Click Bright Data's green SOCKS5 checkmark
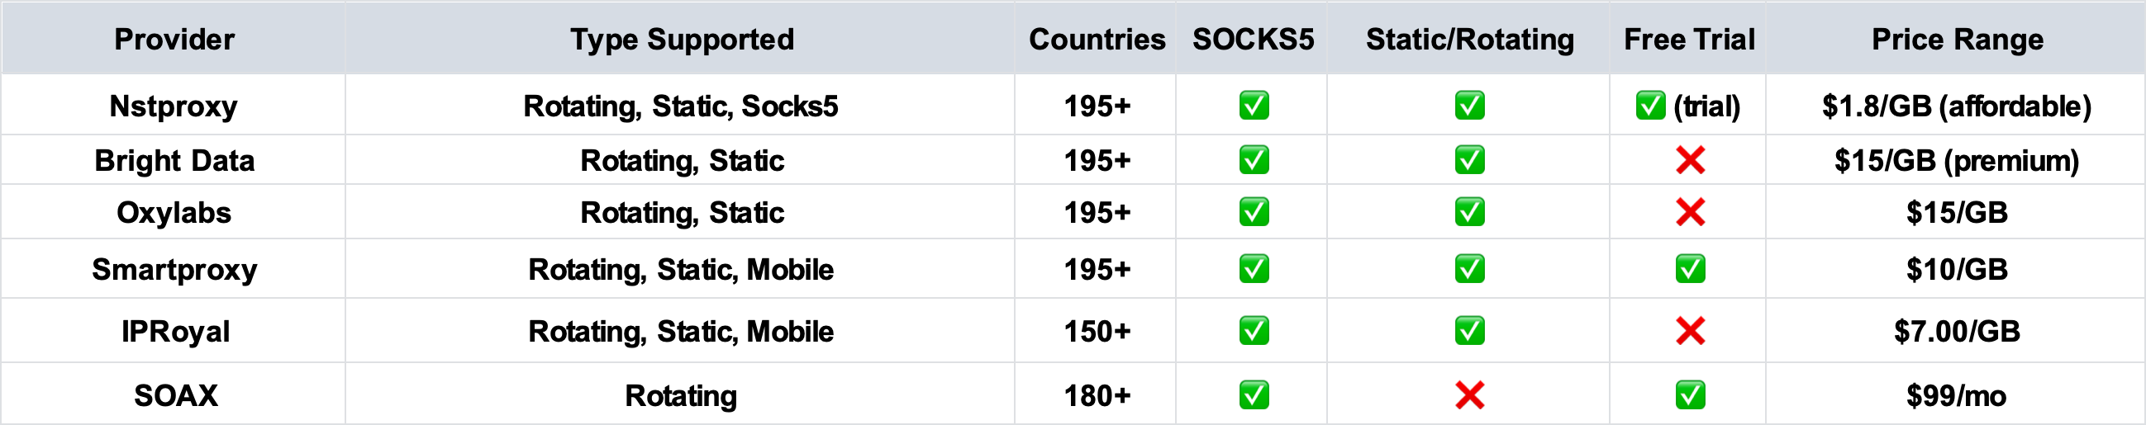This screenshot has width=2146, height=425. tap(1254, 160)
